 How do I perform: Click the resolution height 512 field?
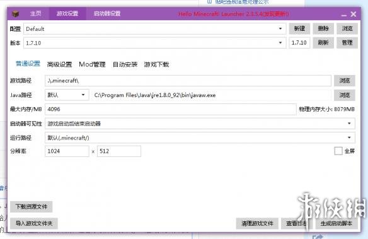[119, 151]
